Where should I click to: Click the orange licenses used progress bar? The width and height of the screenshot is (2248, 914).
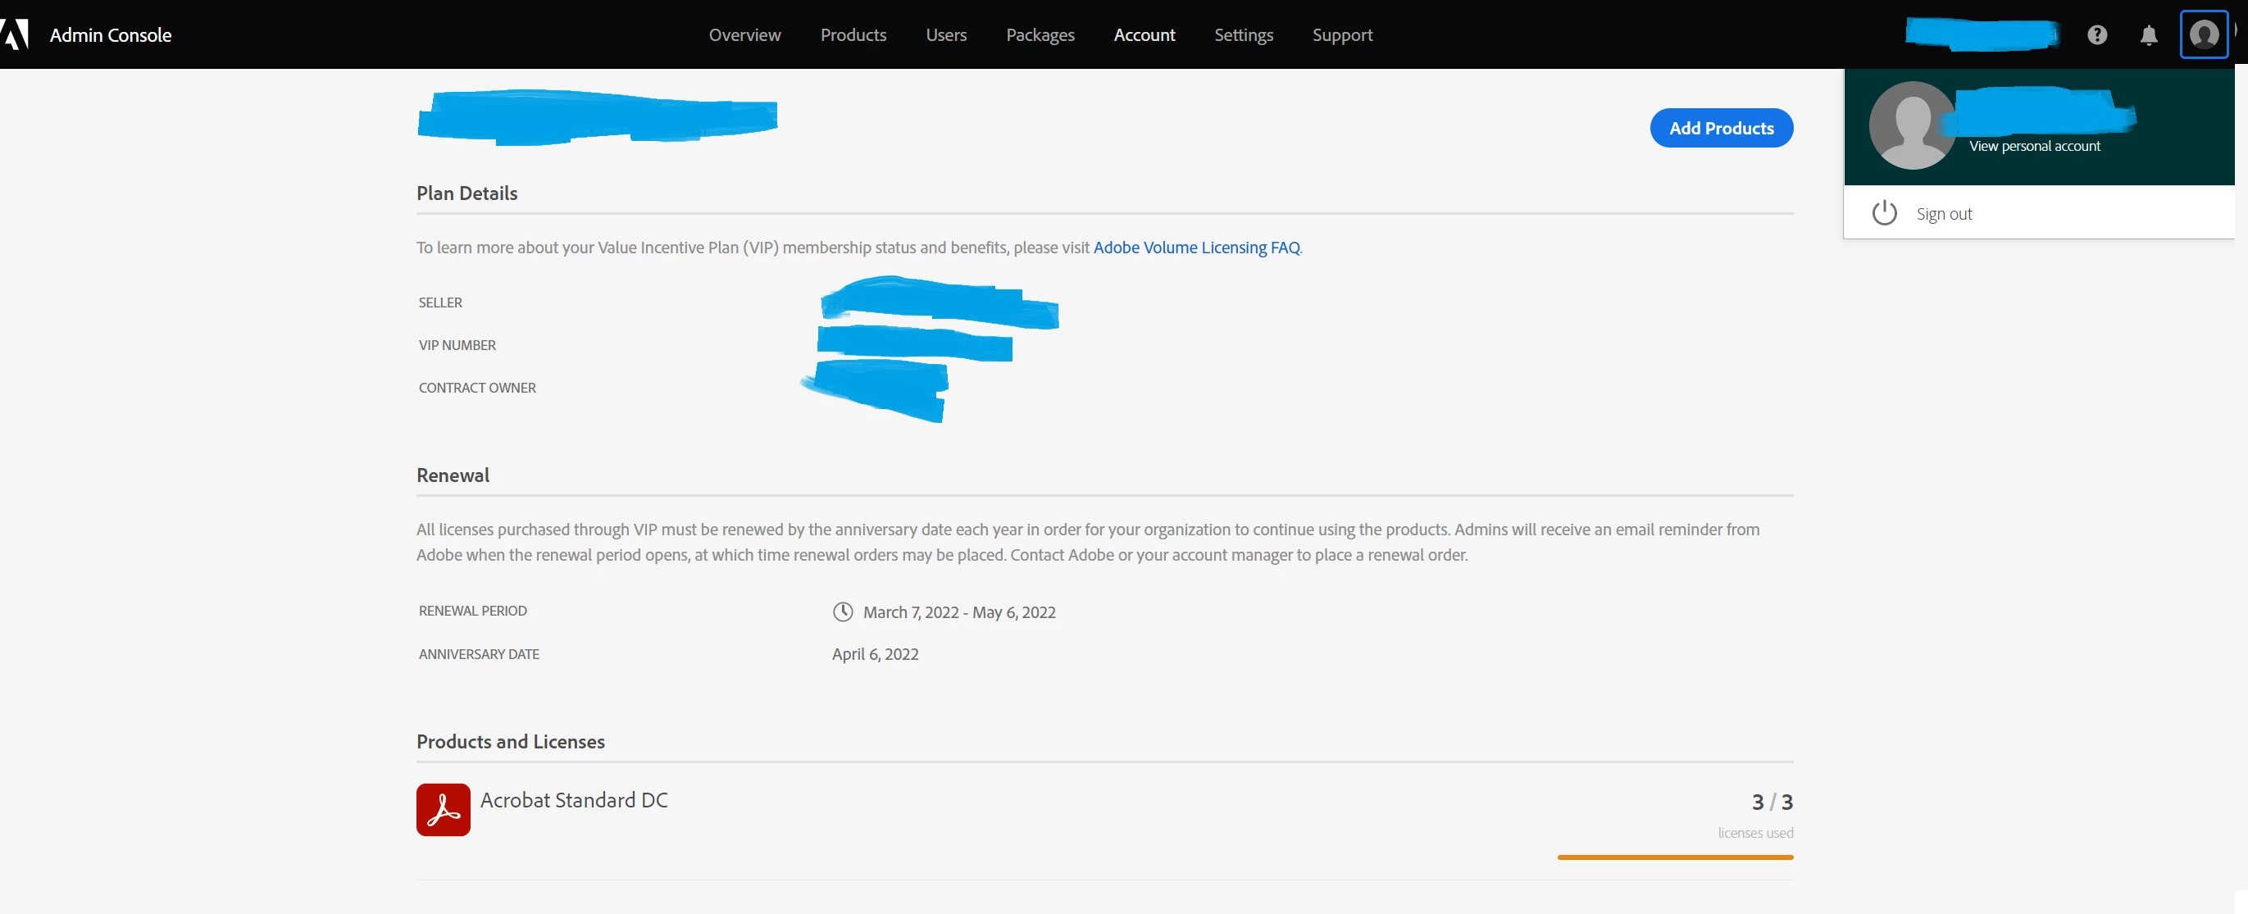click(1675, 857)
